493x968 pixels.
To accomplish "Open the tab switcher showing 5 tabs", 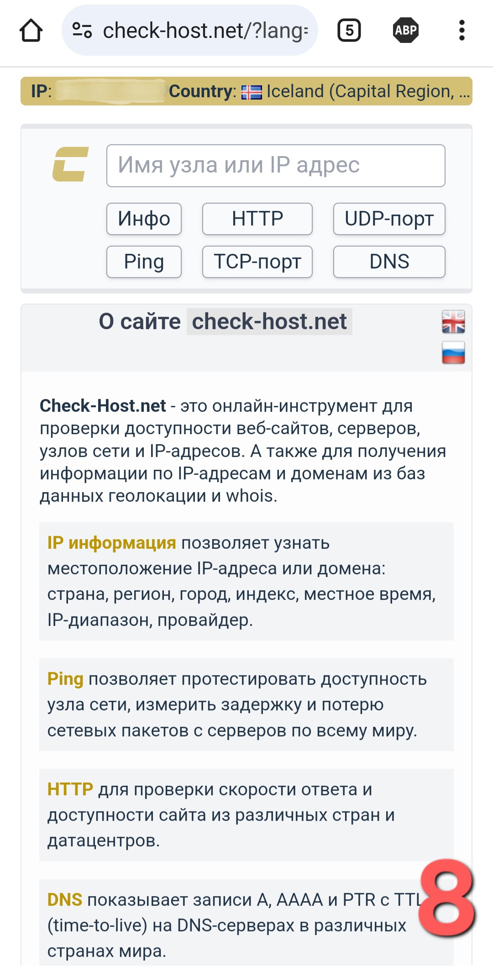I will pyautogui.click(x=349, y=31).
